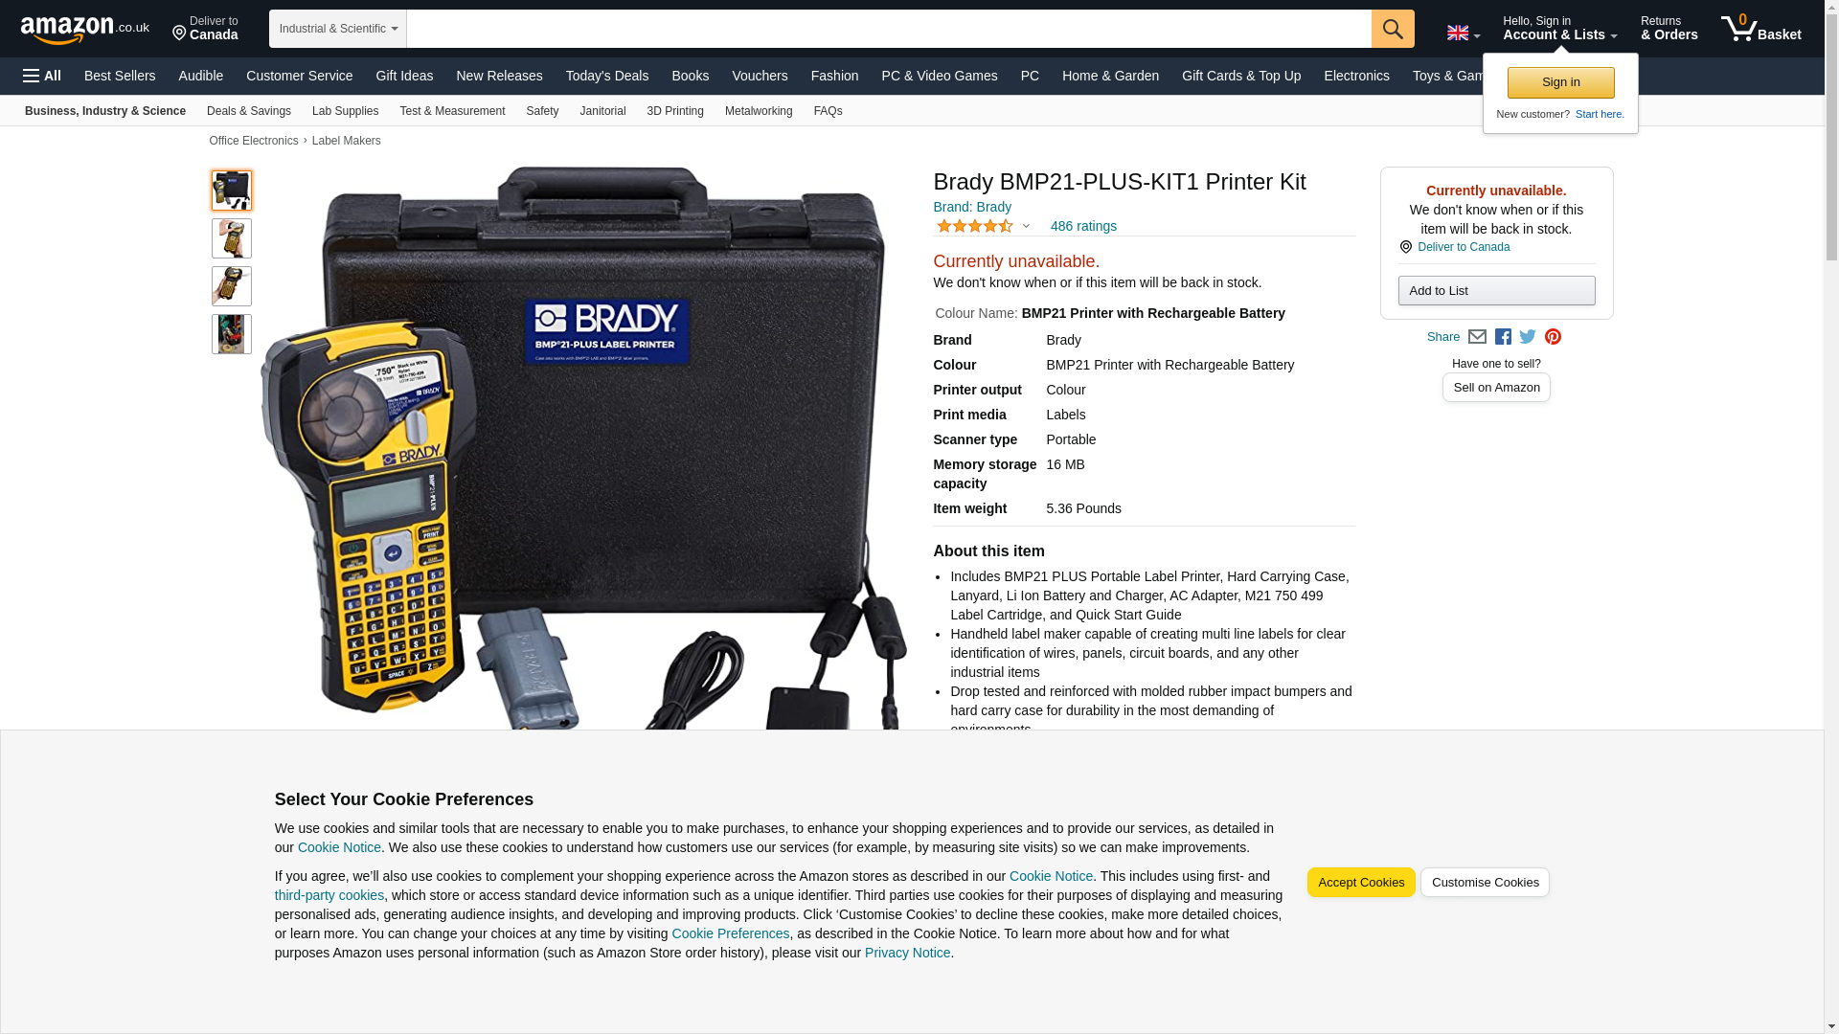
Task: Go to Label Makers breadcrumb category
Action: 346,141
